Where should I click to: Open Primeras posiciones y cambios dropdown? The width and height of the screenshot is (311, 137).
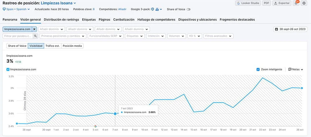coord(63,36)
